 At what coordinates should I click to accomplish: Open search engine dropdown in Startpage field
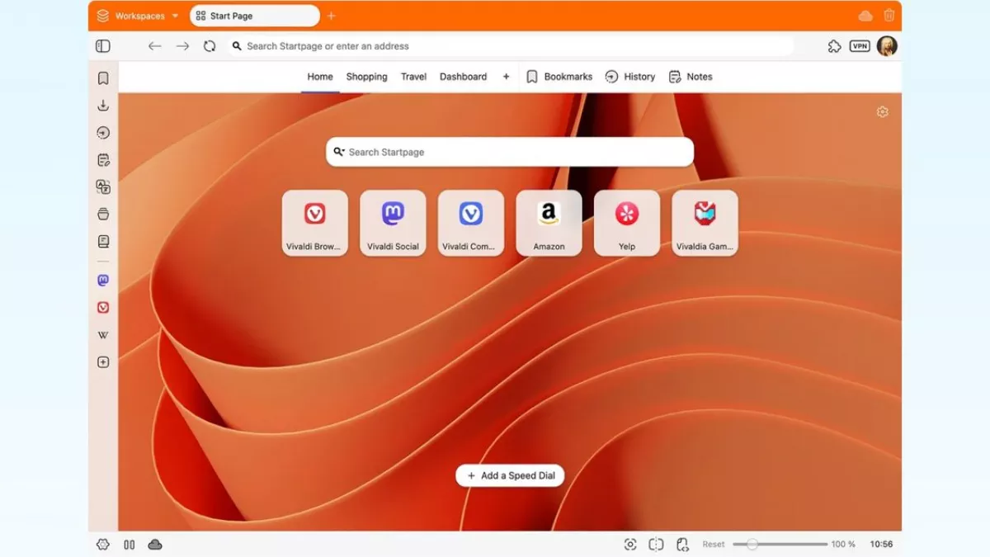[x=339, y=152]
